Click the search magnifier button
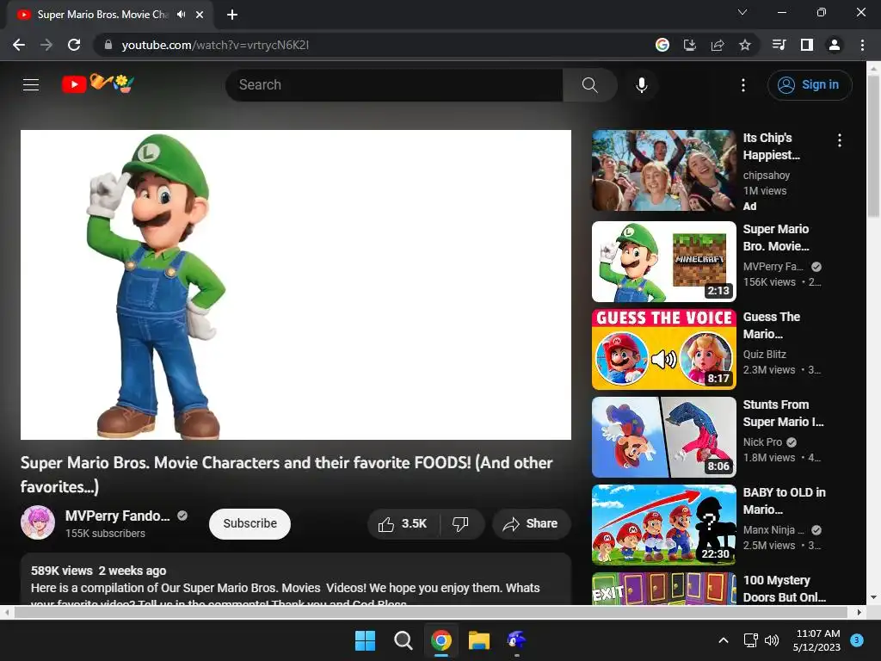This screenshot has width=881, height=661. pyautogui.click(x=589, y=85)
